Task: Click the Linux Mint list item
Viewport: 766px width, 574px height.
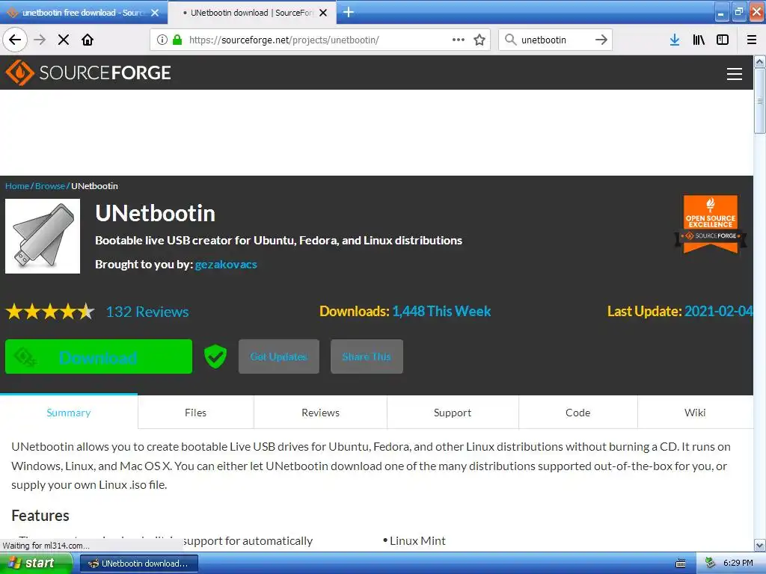Action: pos(417,541)
